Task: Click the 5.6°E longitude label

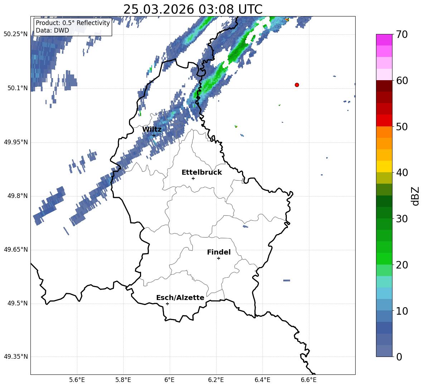Action: pos(77,380)
